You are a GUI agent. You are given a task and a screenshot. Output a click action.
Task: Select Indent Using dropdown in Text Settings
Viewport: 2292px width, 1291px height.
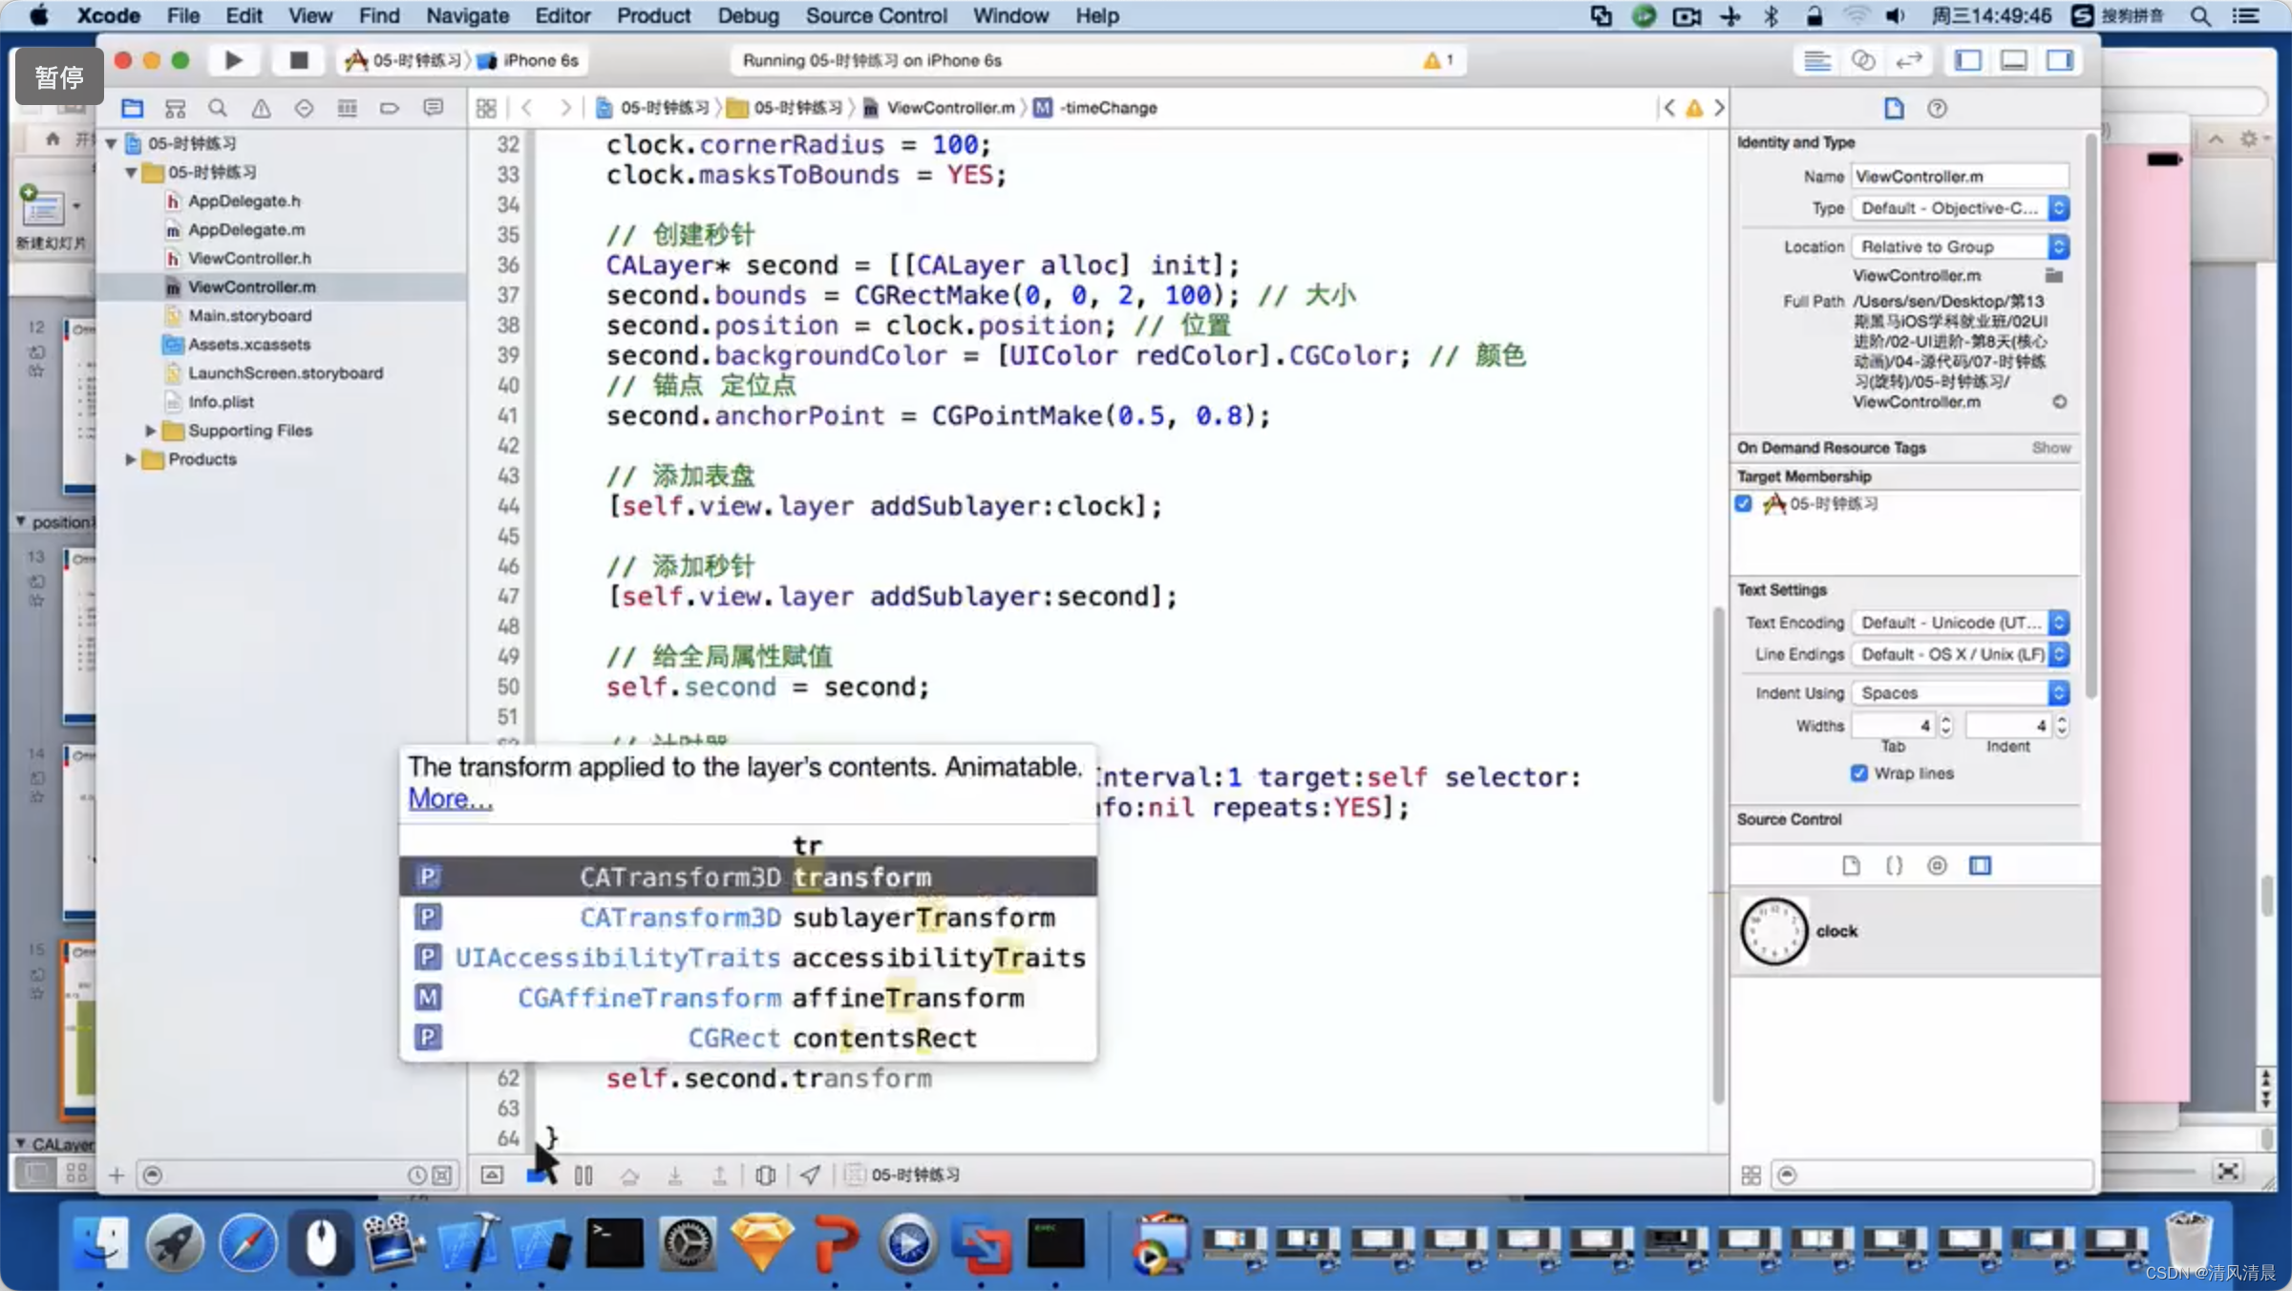[1960, 692]
